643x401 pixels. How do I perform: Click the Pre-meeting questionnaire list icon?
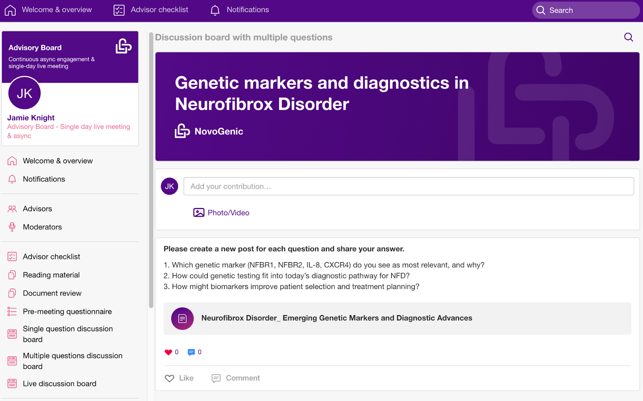pos(12,311)
